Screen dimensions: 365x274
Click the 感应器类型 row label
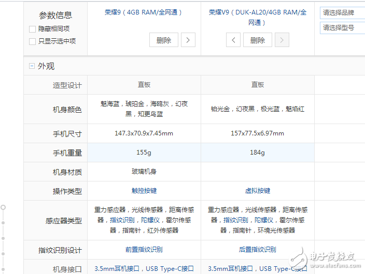point(64,221)
